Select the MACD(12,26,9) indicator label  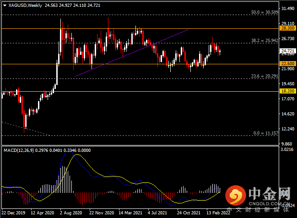tap(19, 150)
